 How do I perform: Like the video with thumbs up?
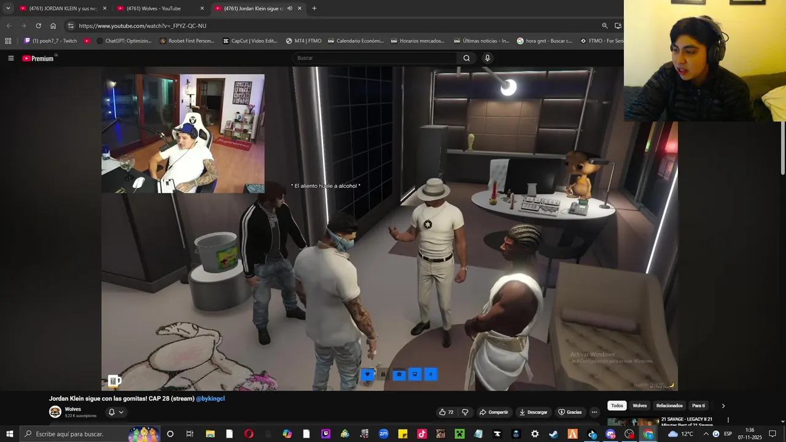click(x=446, y=412)
